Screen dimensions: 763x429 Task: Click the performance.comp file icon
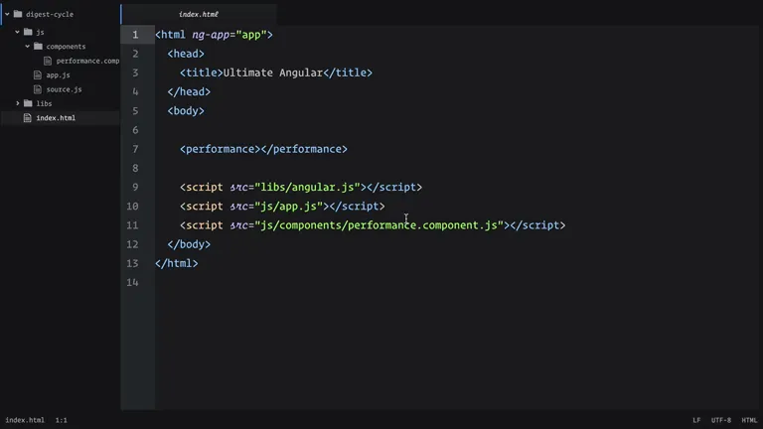(48, 61)
